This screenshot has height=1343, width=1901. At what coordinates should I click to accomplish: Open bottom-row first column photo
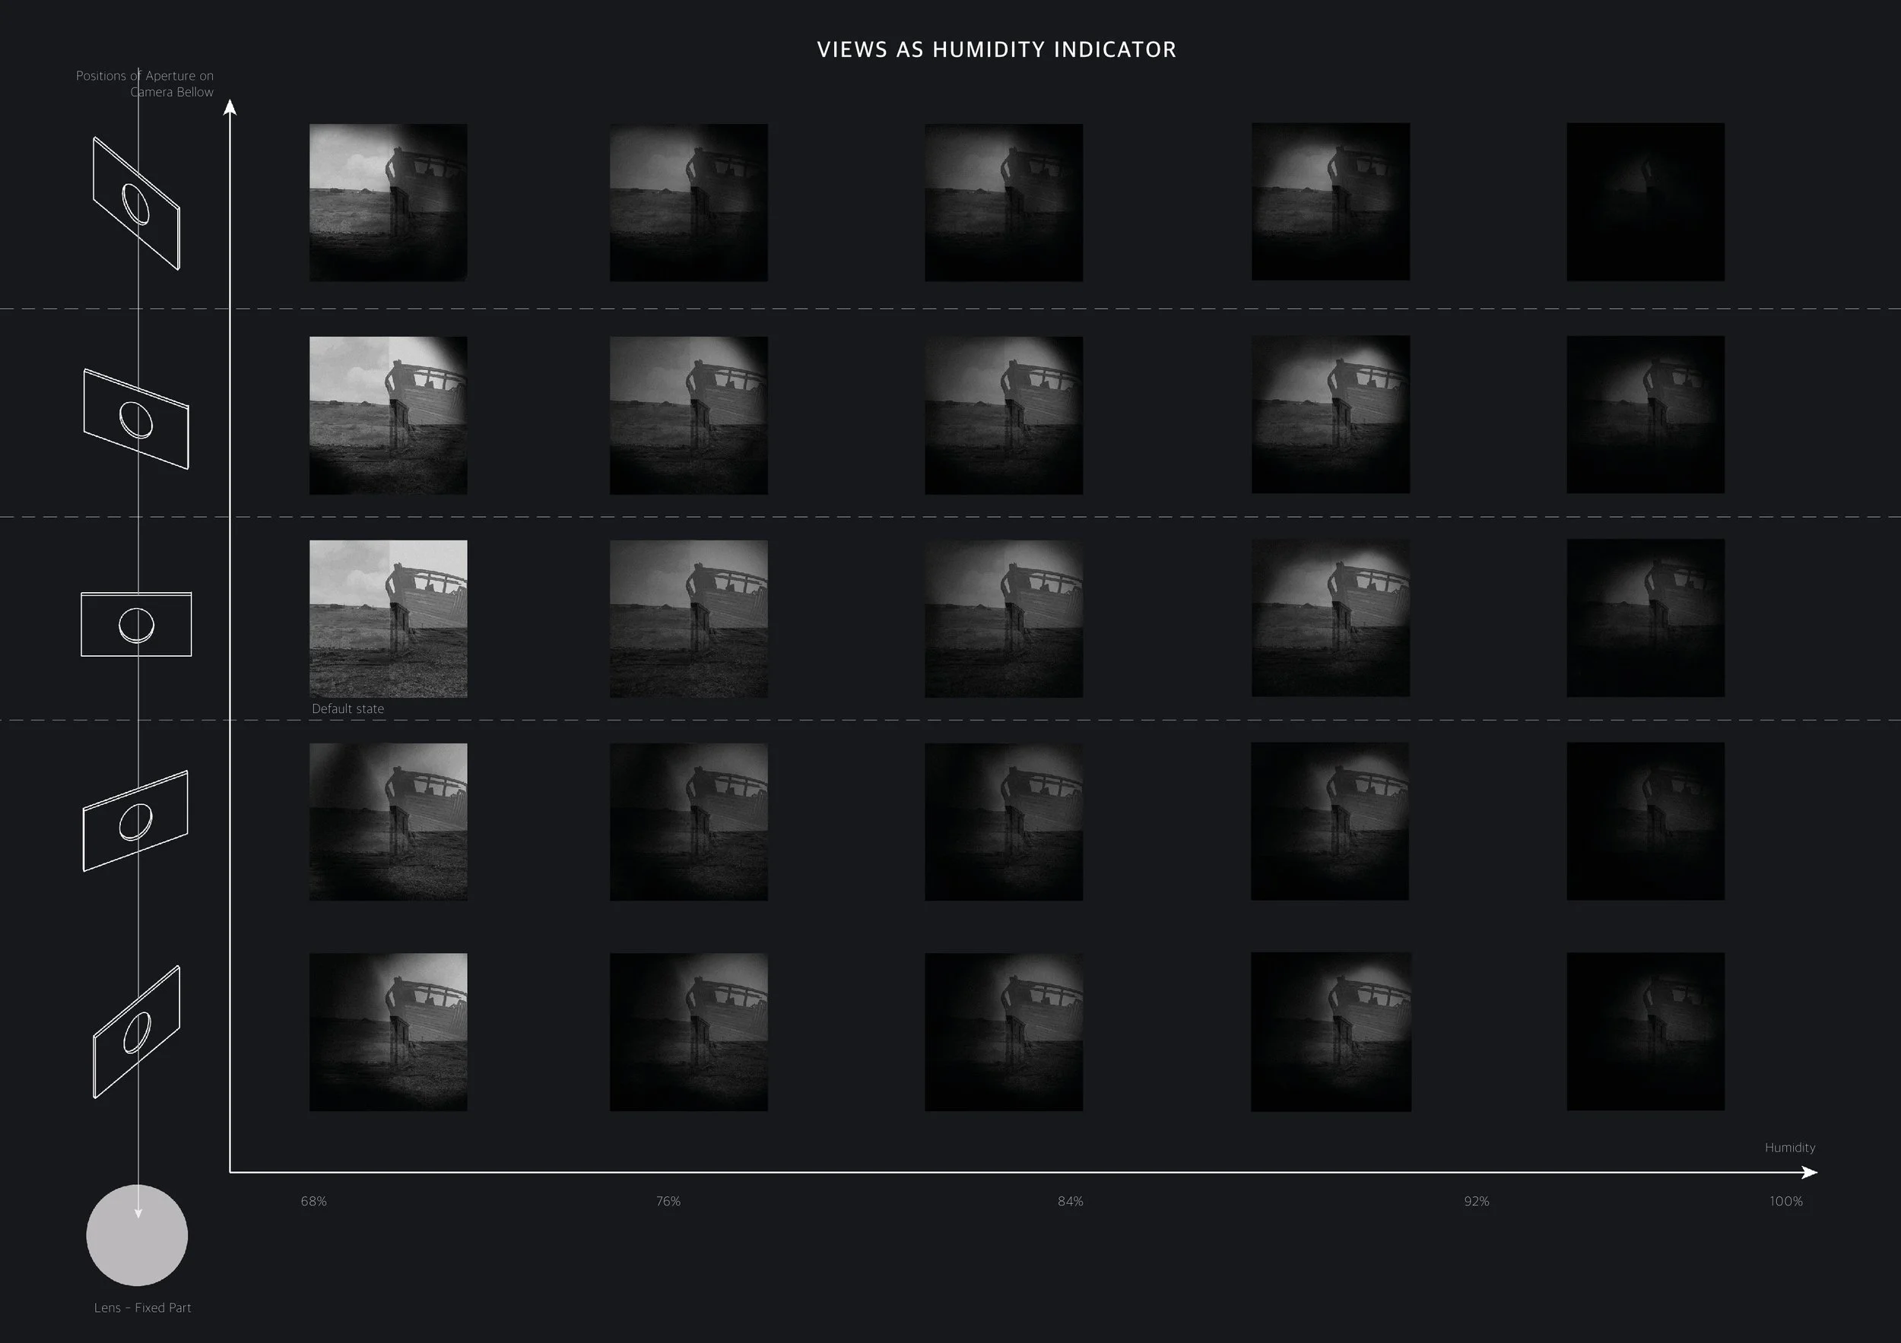389,1032
